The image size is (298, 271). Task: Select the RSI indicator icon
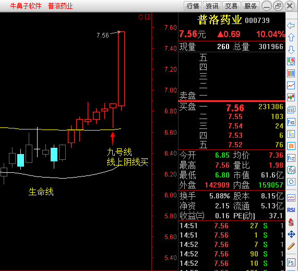pyautogui.click(x=291, y=210)
